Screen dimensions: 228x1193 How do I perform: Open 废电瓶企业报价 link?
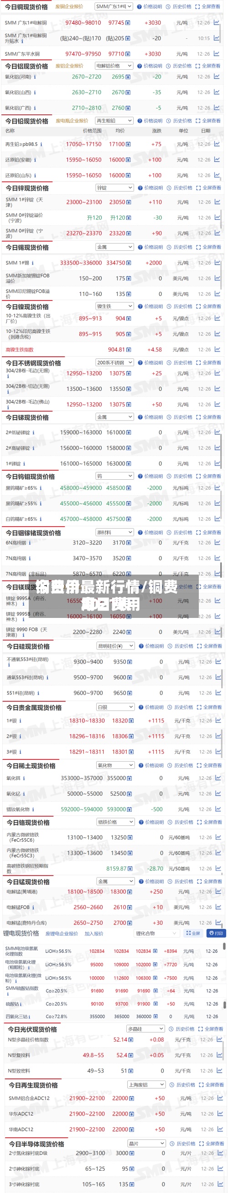point(72,120)
